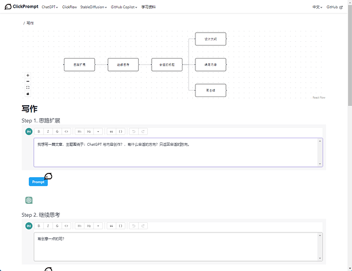Viewport: 352px width, 271px height.
Task: Click the Step 1 editor scrollbar
Action: [320, 152]
